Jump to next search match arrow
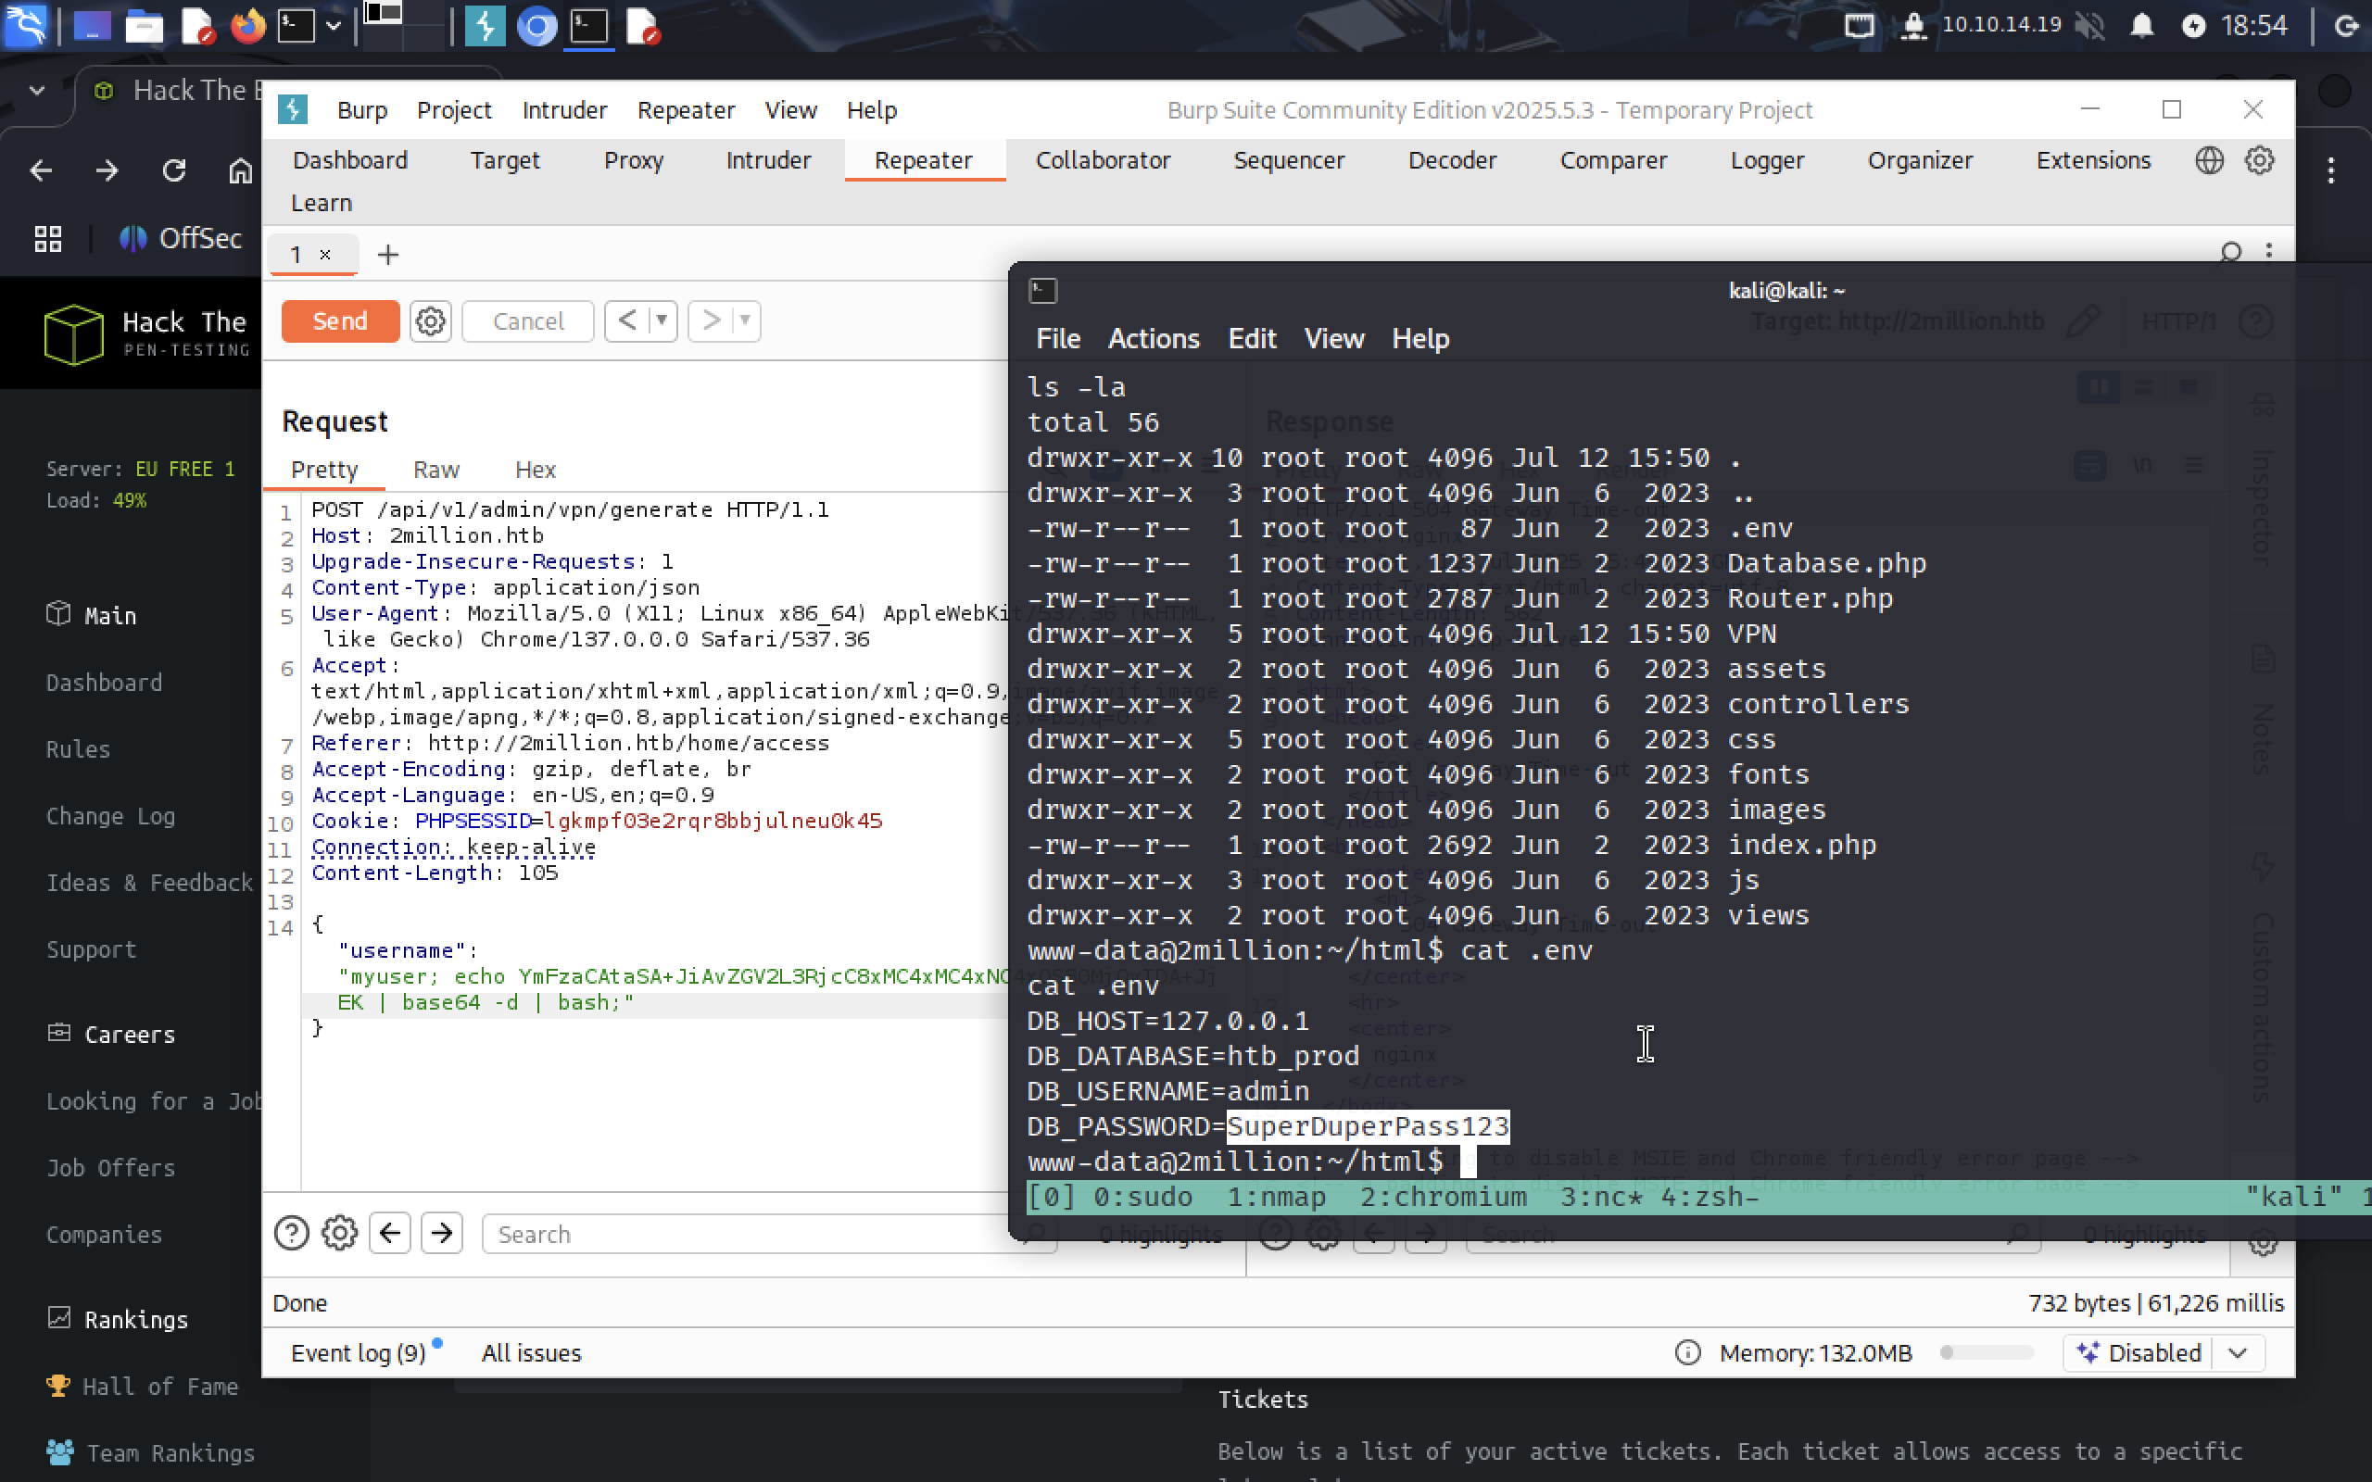The width and height of the screenshot is (2372, 1482). [442, 1233]
